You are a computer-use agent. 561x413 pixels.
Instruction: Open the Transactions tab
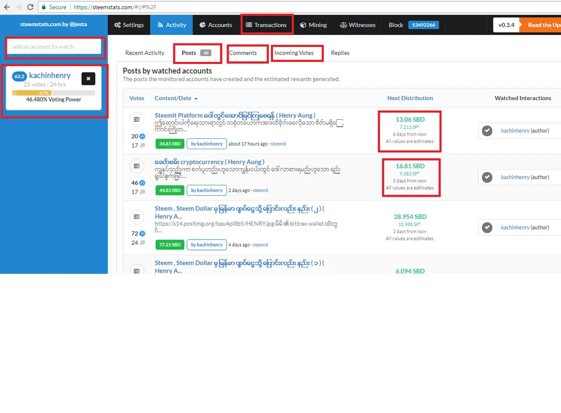click(266, 25)
